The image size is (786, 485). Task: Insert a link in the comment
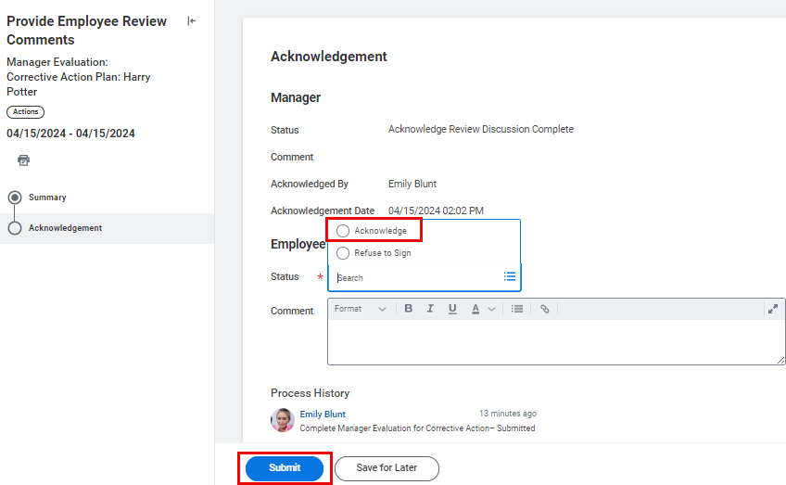(544, 309)
